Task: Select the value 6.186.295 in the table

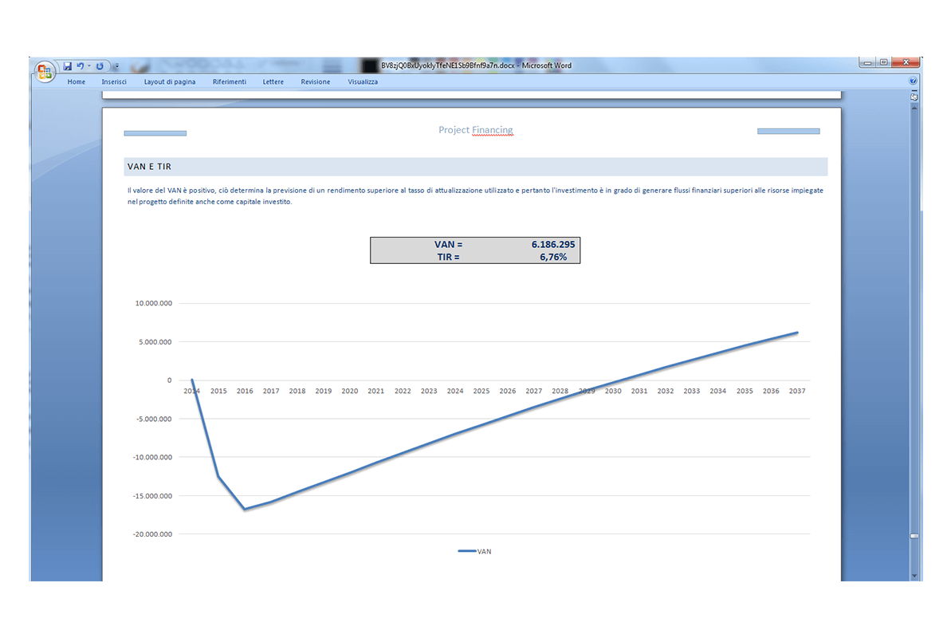Action: coord(553,245)
